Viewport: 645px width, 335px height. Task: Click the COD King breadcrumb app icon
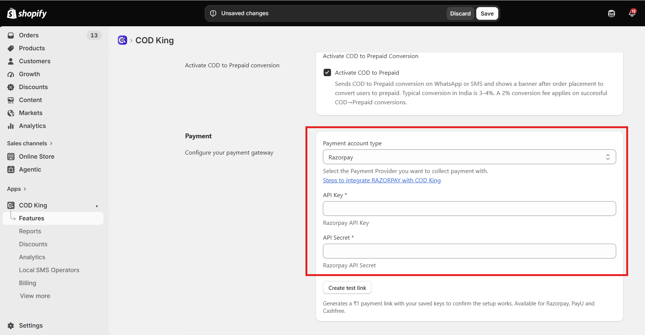[x=122, y=40]
